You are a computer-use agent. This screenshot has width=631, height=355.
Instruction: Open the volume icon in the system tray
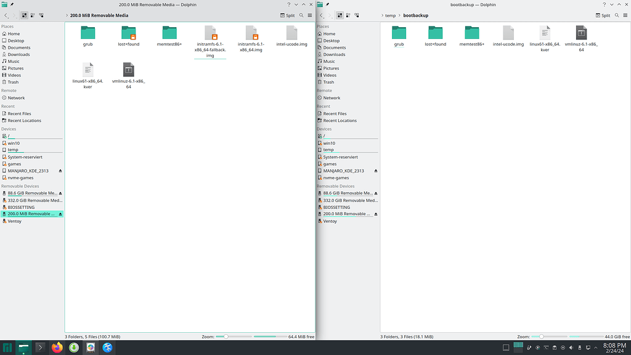tap(571, 348)
